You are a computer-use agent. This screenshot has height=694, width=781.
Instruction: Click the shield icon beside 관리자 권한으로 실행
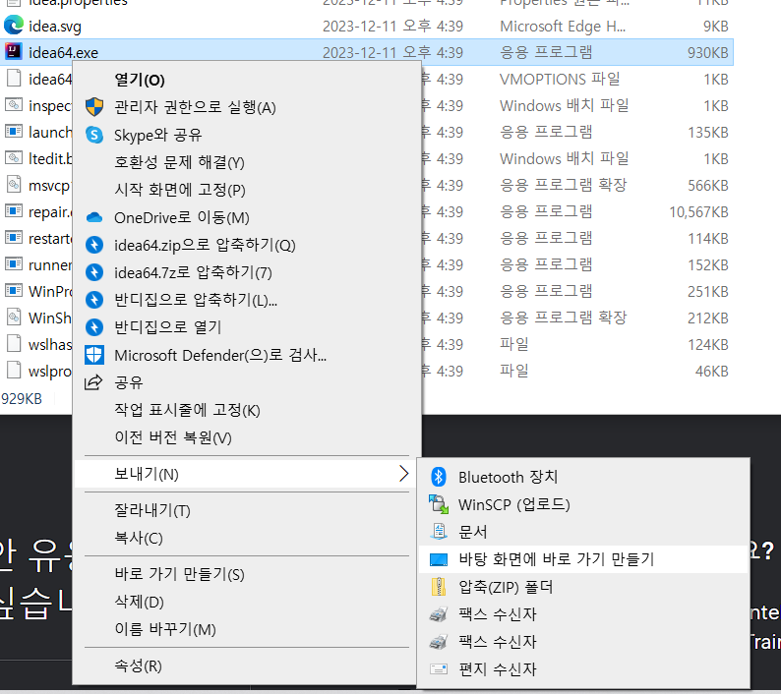(x=94, y=107)
